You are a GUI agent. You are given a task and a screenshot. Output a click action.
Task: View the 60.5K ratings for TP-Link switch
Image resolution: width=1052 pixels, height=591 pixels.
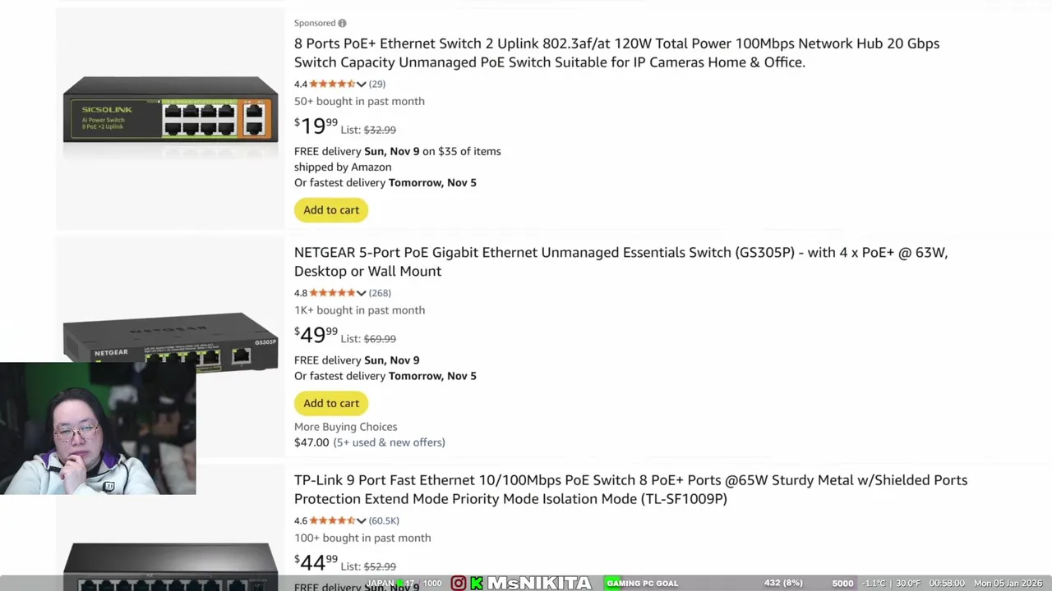pos(384,520)
